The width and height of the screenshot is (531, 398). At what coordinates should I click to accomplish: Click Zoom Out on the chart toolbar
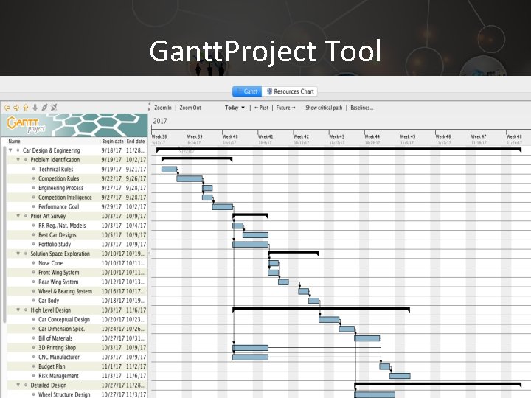click(190, 108)
